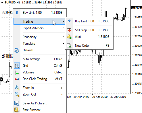Toggle Volumes Ctrl+L menu item
Viewport: 142px width, 113px height.
pyautogui.click(x=40, y=72)
